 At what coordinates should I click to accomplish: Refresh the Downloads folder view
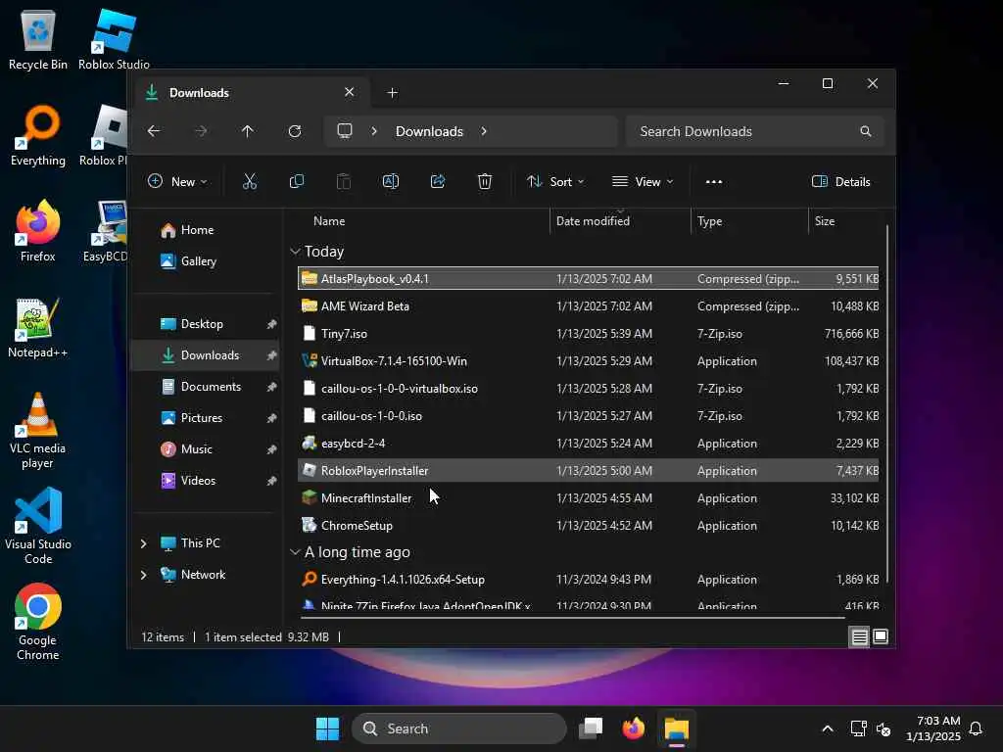click(295, 131)
